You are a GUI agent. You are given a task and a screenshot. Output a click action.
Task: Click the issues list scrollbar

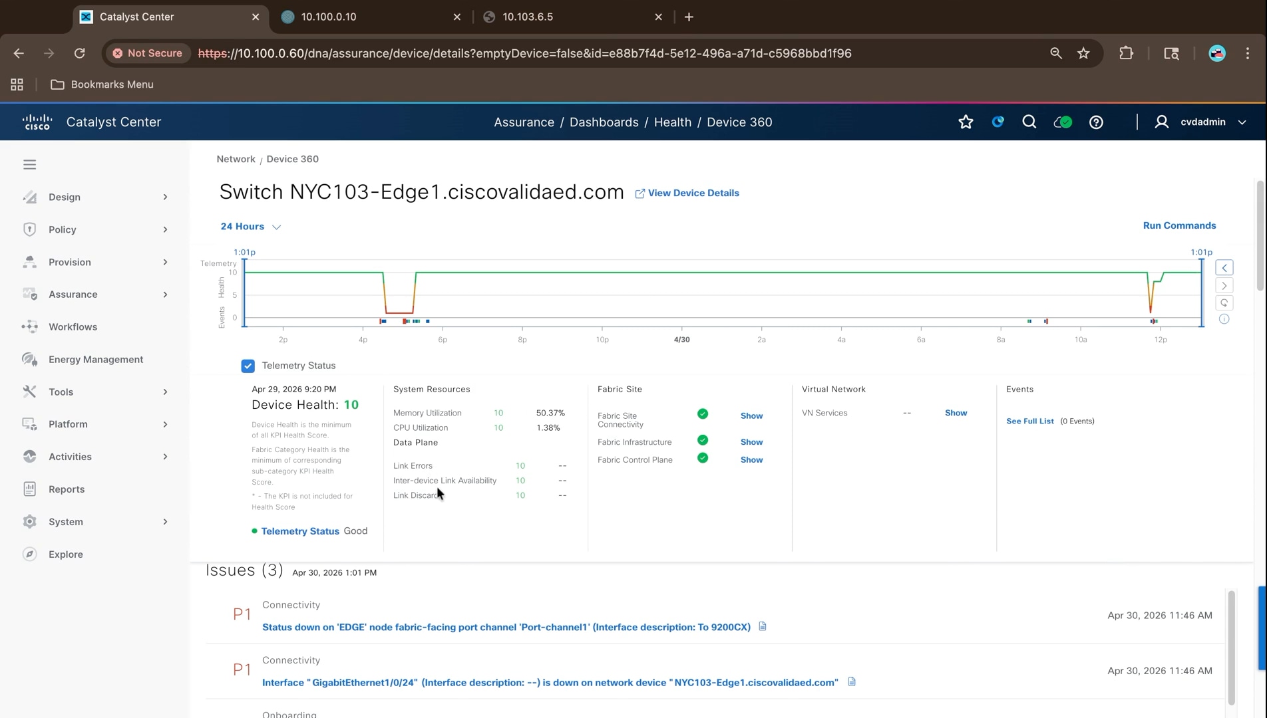[1231, 647]
